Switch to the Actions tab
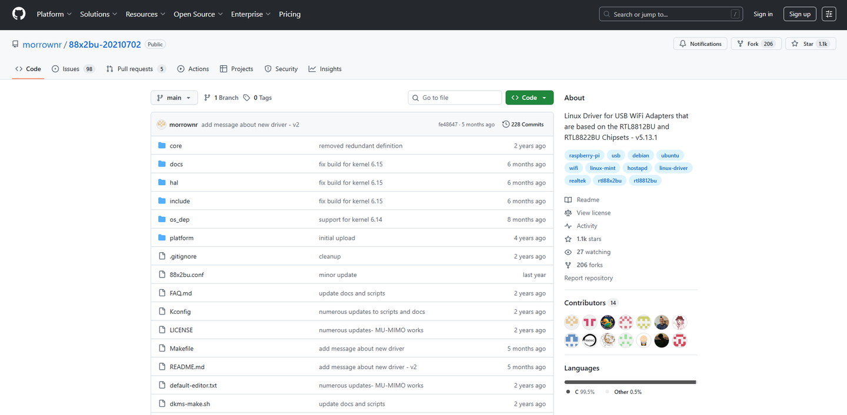The height and width of the screenshot is (415, 847). (193, 69)
